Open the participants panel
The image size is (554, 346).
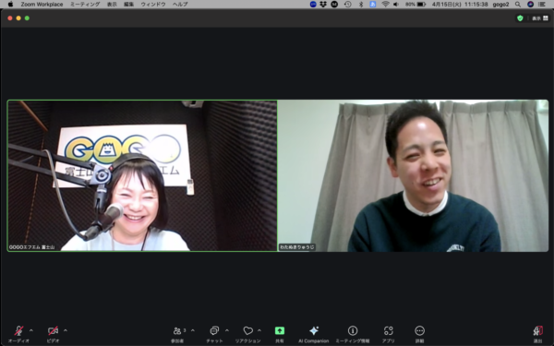coord(177,334)
